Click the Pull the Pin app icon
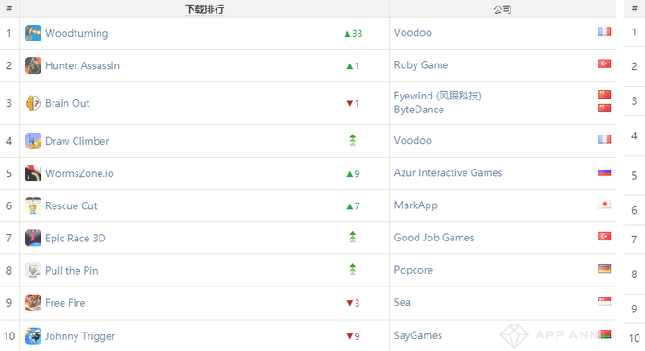The width and height of the screenshot is (645, 351). point(33,270)
